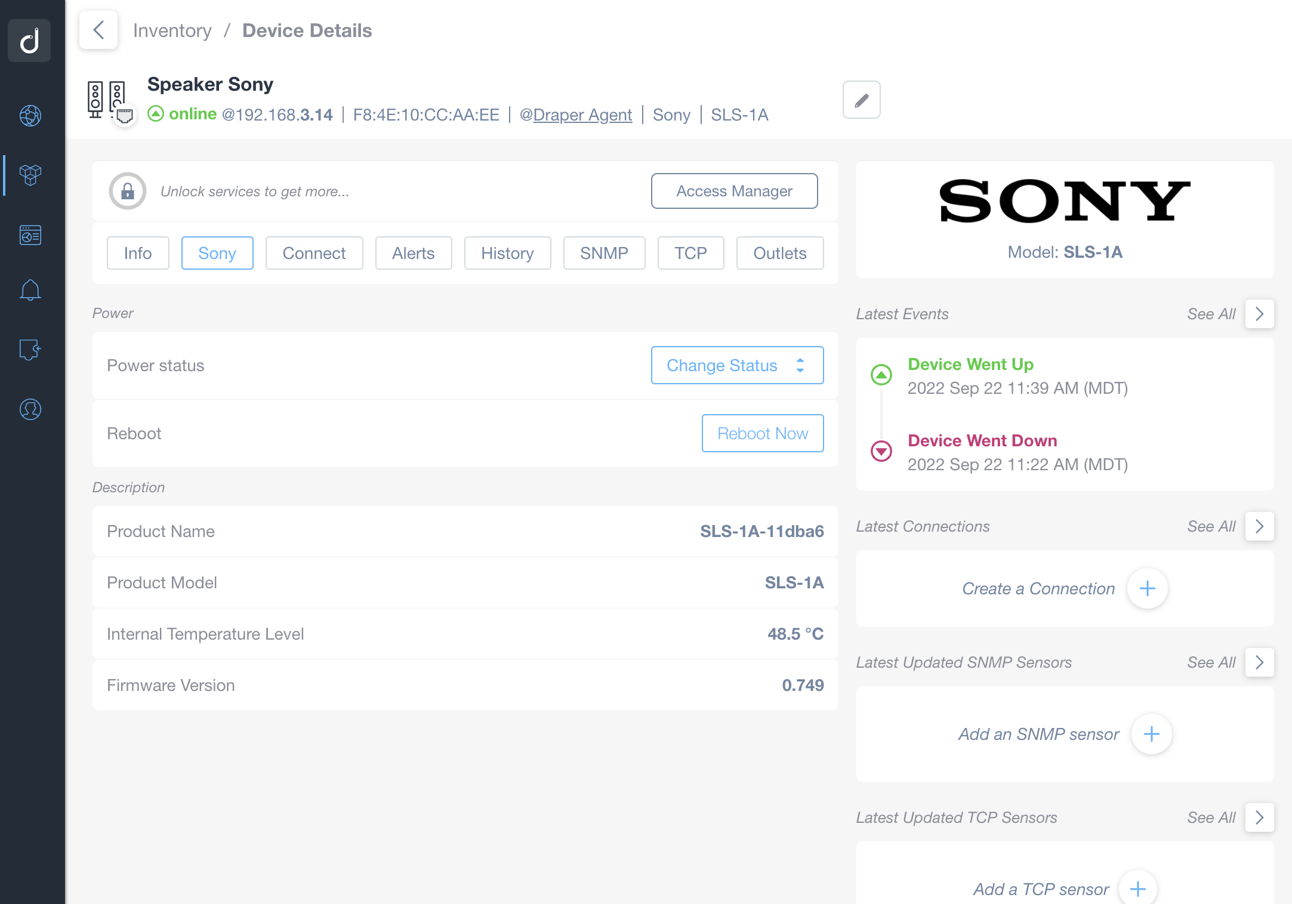
Task: Switch to the SNMP tab
Action: click(x=604, y=253)
